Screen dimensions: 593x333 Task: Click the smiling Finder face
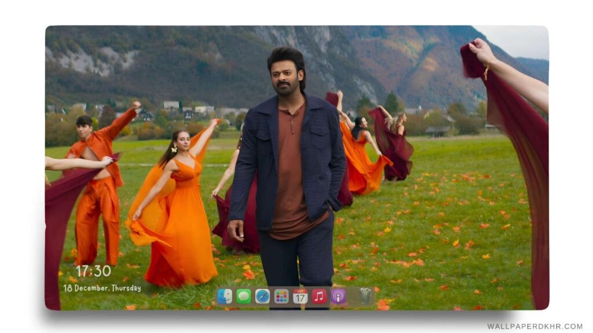(x=225, y=296)
